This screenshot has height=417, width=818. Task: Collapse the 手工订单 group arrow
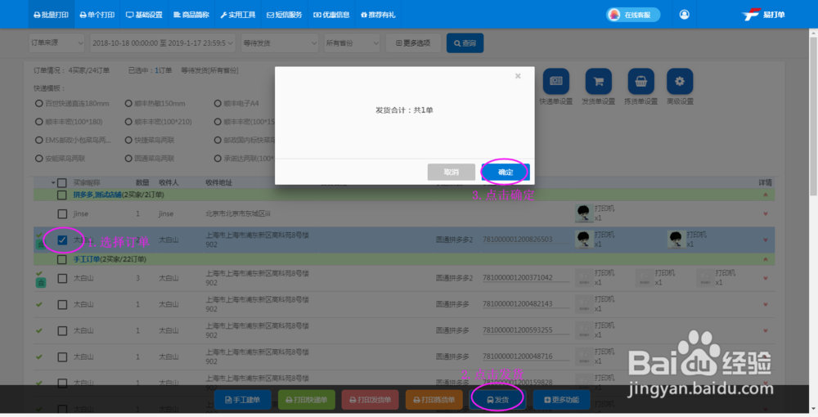pos(766,259)
